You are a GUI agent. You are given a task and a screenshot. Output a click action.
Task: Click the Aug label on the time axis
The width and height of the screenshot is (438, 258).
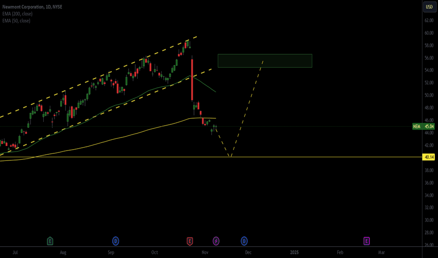pos(63,252)
